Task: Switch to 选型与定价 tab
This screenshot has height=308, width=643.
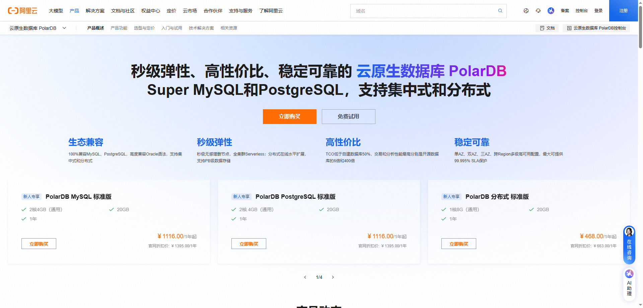Action: coord(144,28)
